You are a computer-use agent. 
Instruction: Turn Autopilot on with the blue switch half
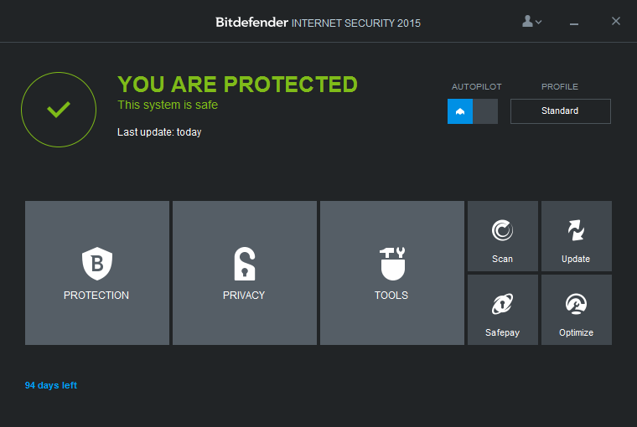click(x=460, y=111)
